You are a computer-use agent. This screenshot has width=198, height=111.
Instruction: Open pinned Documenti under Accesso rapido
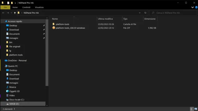point(15,34)
